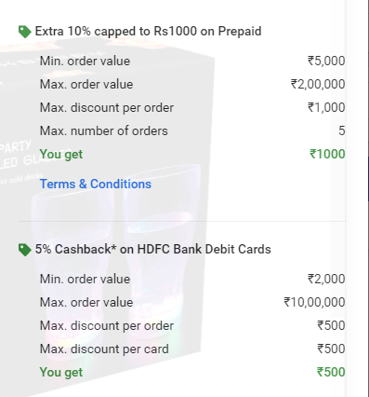Select the Extra 10% capped to Rs1000 offer title

tap(148, 32)
